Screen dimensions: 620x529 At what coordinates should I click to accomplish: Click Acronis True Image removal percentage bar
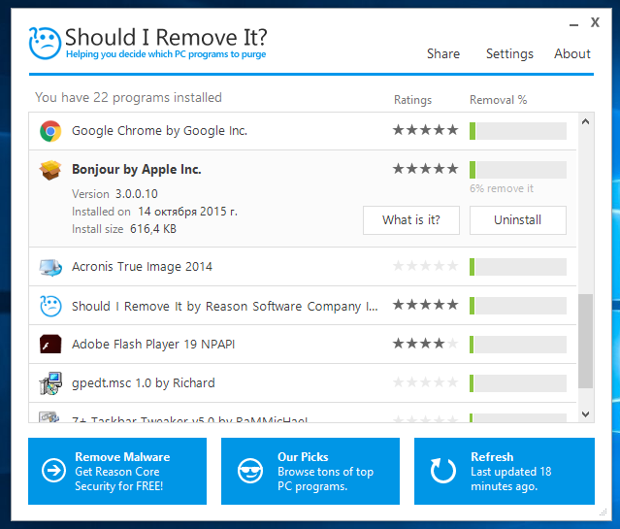(518, 267)
